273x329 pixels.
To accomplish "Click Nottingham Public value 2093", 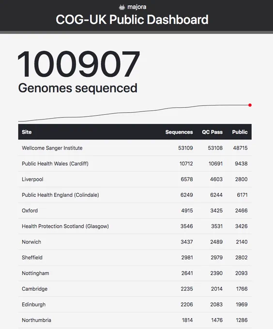I will [x=242, y=273].
